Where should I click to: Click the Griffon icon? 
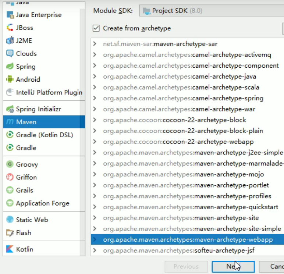coord(10,177)
